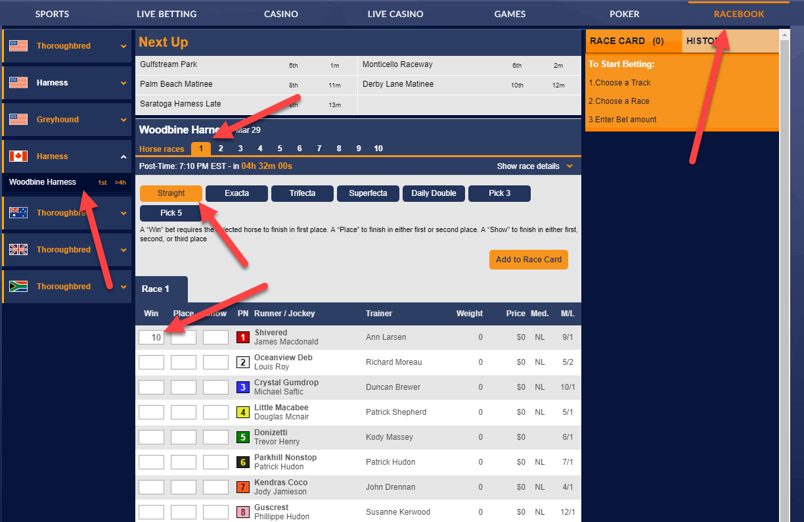Viewport: 804px width, 522px height.
Task: Choose the Pick 3 bet type
Action: [499, 193]
